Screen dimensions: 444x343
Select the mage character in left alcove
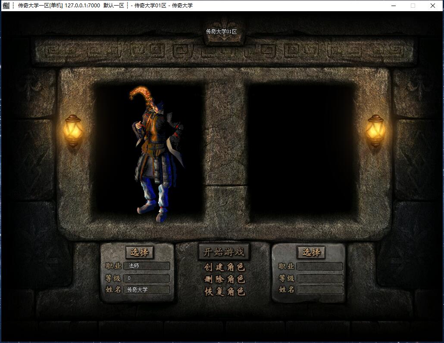[x=157, y=154]
